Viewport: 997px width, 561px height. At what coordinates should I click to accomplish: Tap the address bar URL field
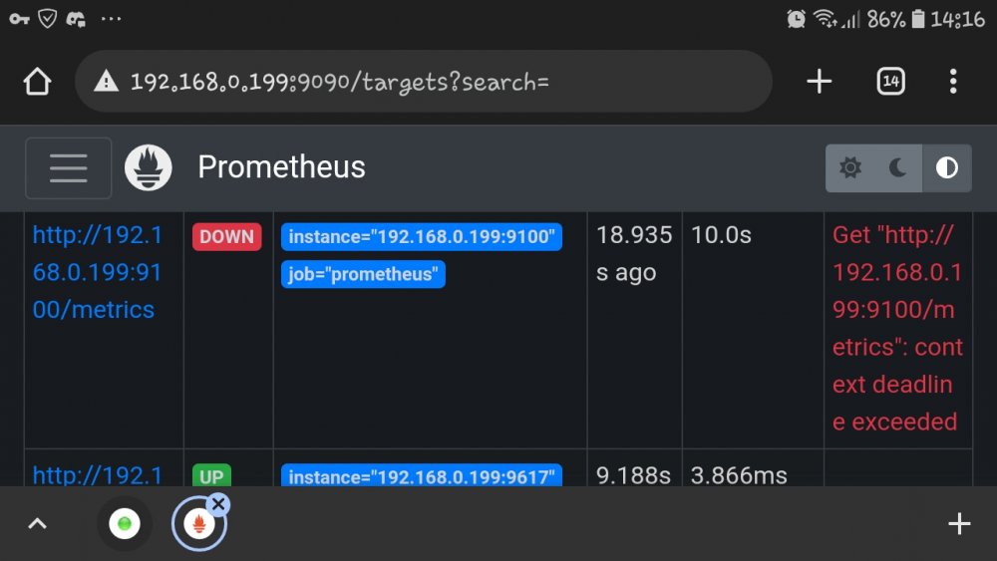[x=424, y=82]
